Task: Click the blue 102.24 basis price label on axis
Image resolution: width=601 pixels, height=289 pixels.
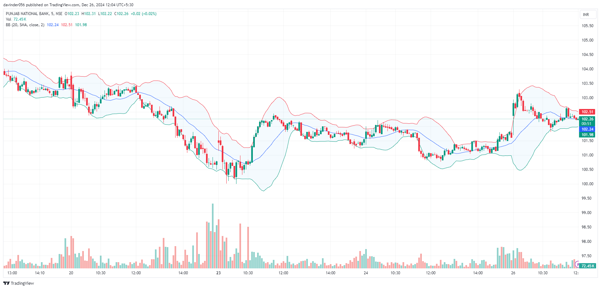Action: tap(587, 129)
